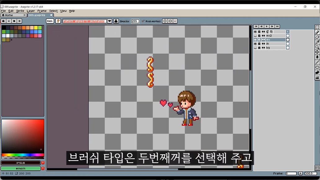
Task: Click the palette presets icon
Action: pyautogui.click(x=14, y=21)
